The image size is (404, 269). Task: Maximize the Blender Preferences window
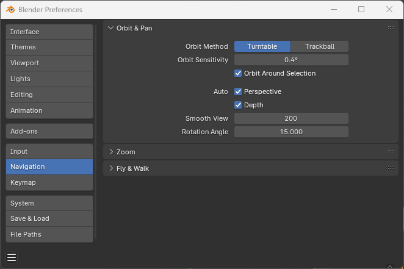point(361,10)
